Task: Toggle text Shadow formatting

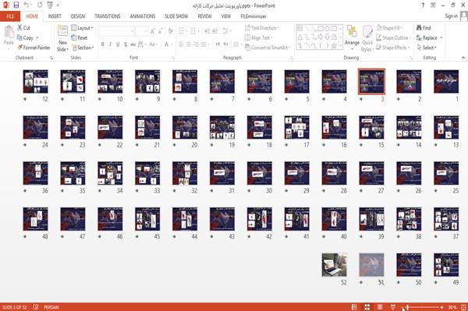Action: (x=126, y=44)
